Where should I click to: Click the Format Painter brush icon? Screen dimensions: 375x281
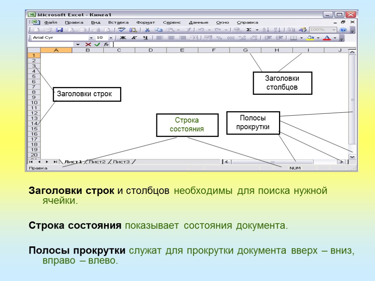188,30
